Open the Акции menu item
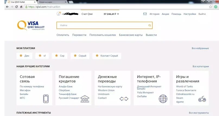This screenshot has width=219, height=116. tap(165, 14)
